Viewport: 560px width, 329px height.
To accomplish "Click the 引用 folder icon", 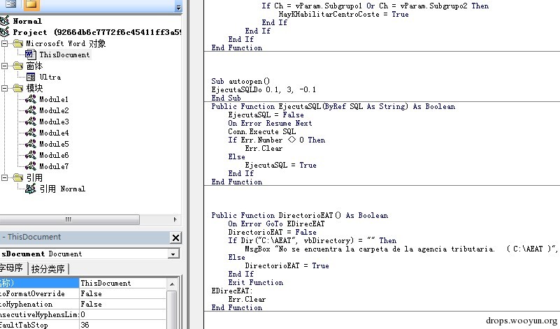I will coord(18,177).
